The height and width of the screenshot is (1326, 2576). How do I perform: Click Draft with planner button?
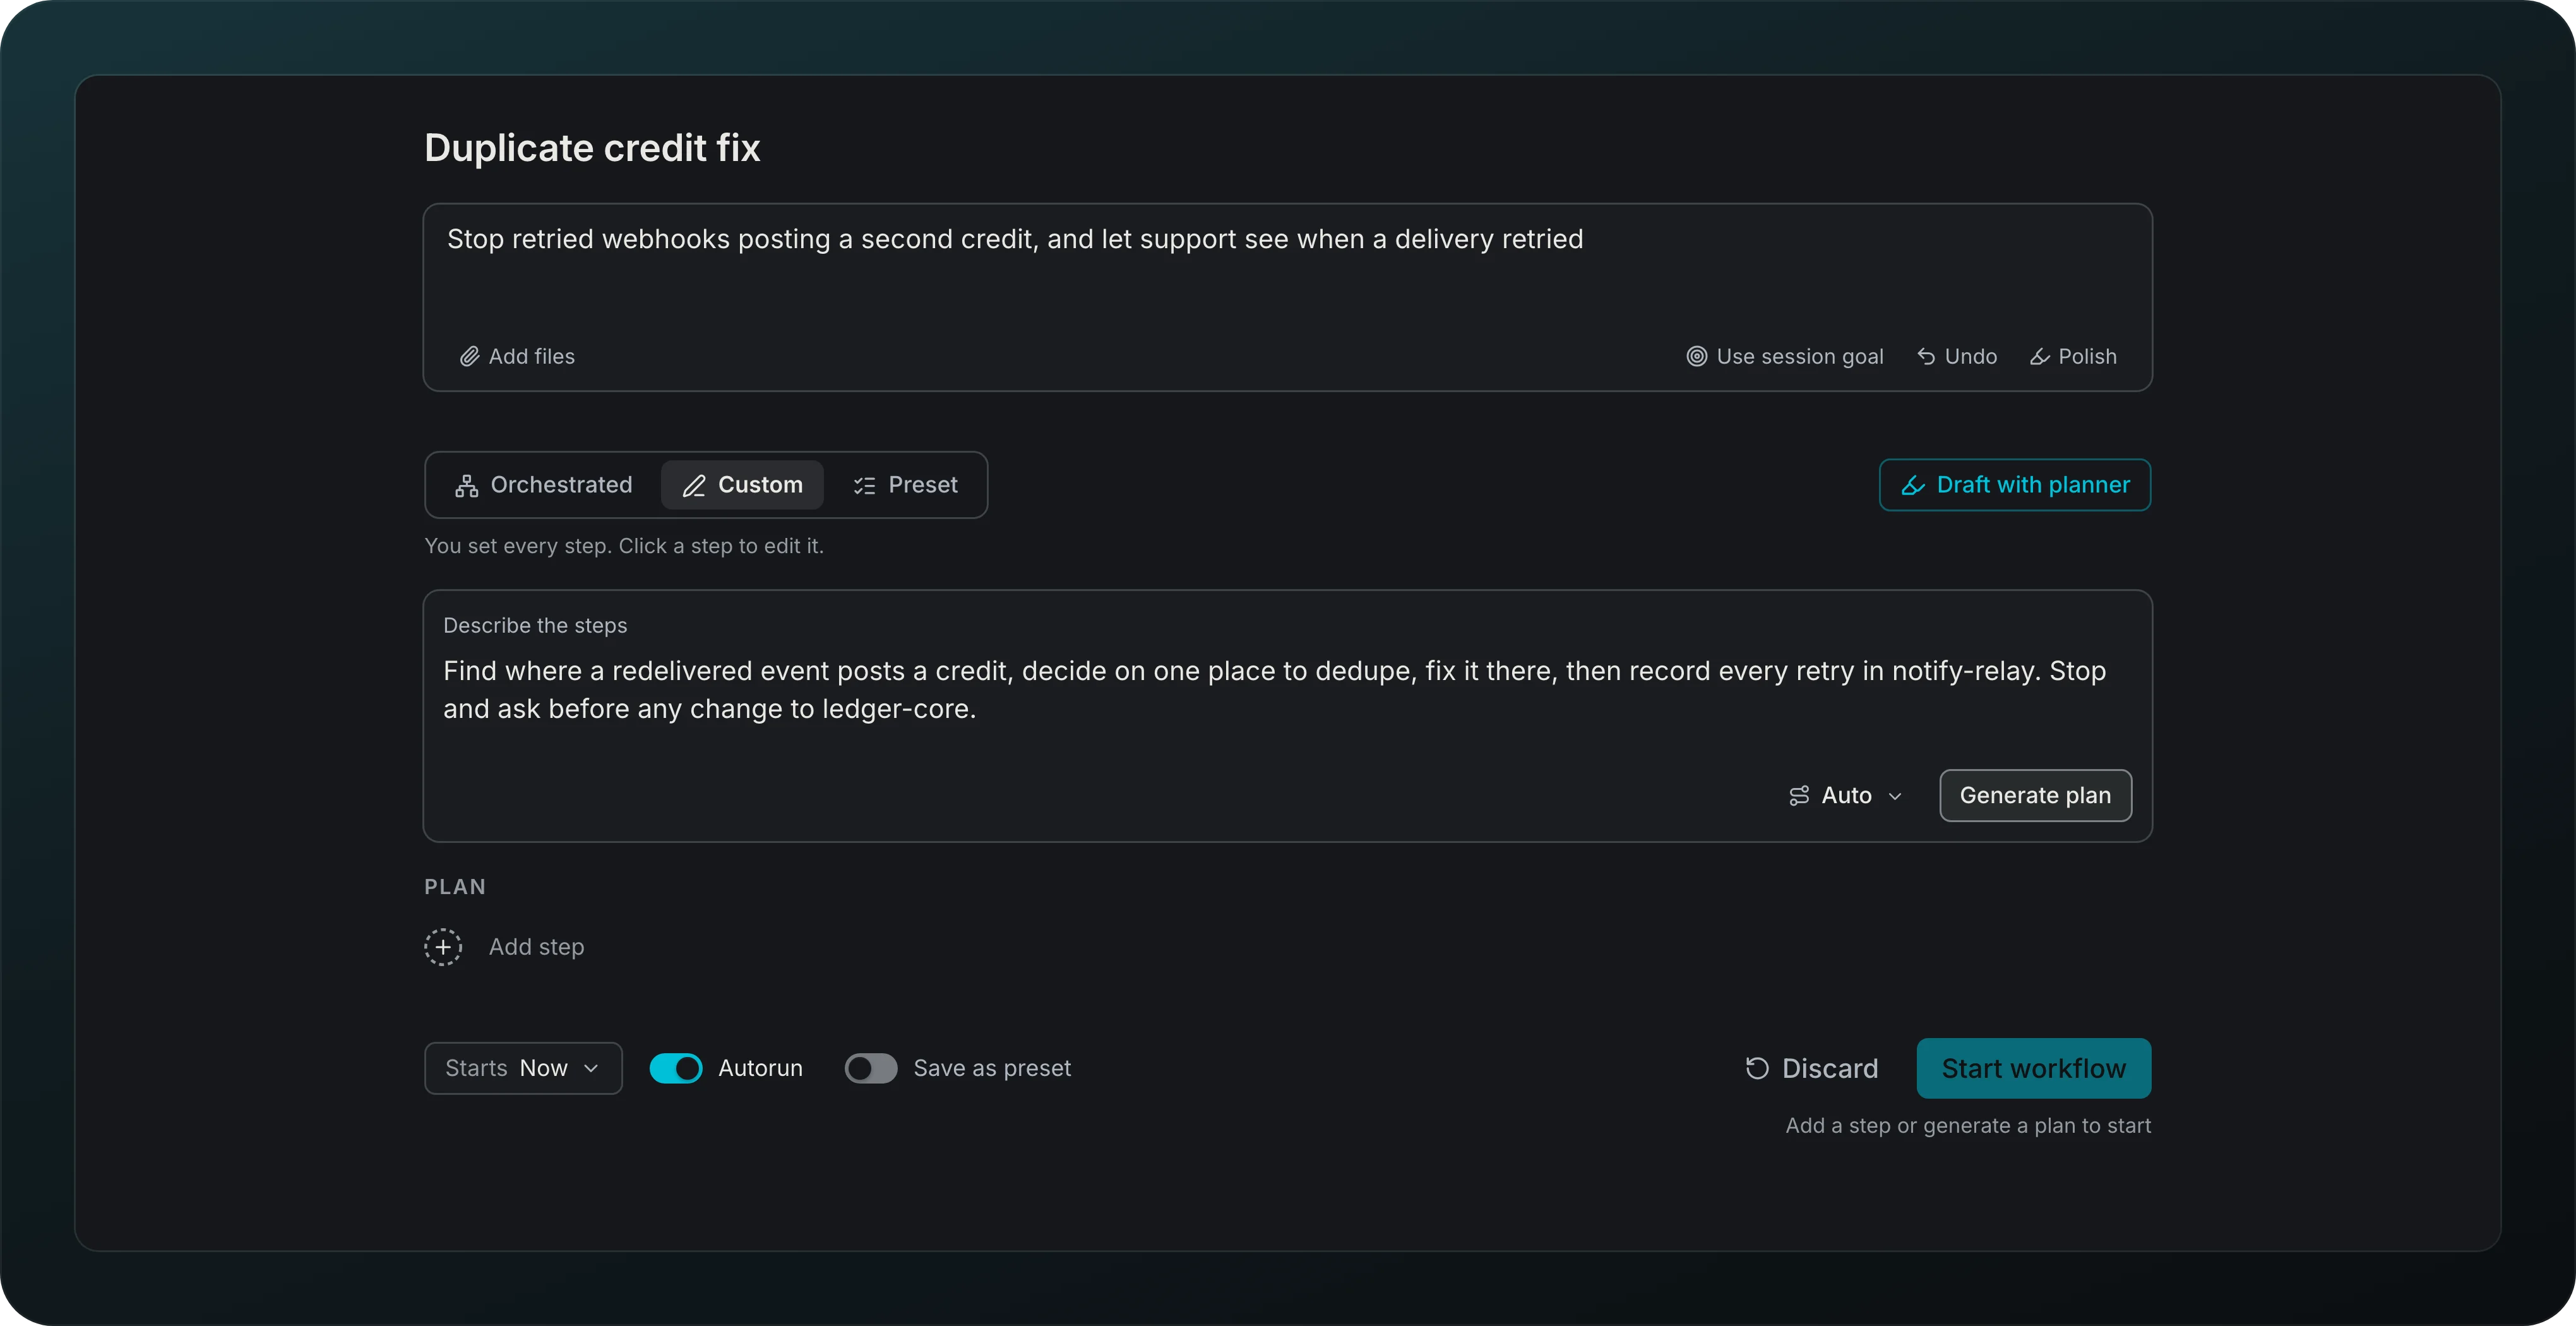tap(2015, 485)
